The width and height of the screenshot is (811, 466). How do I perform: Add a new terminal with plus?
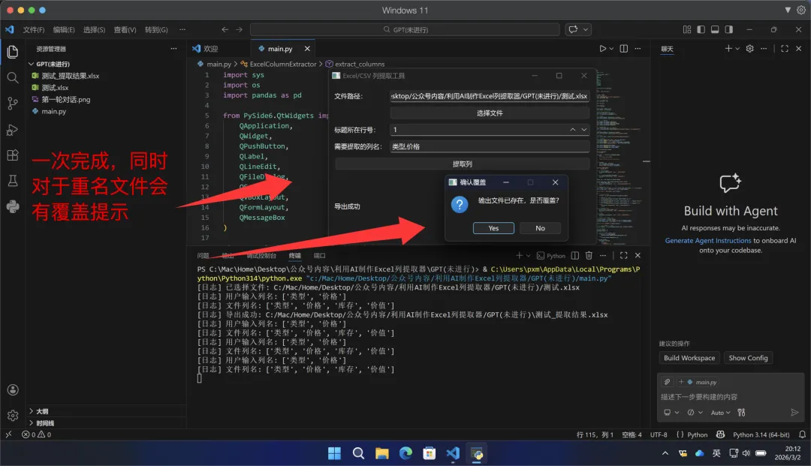tap(519, 255)
